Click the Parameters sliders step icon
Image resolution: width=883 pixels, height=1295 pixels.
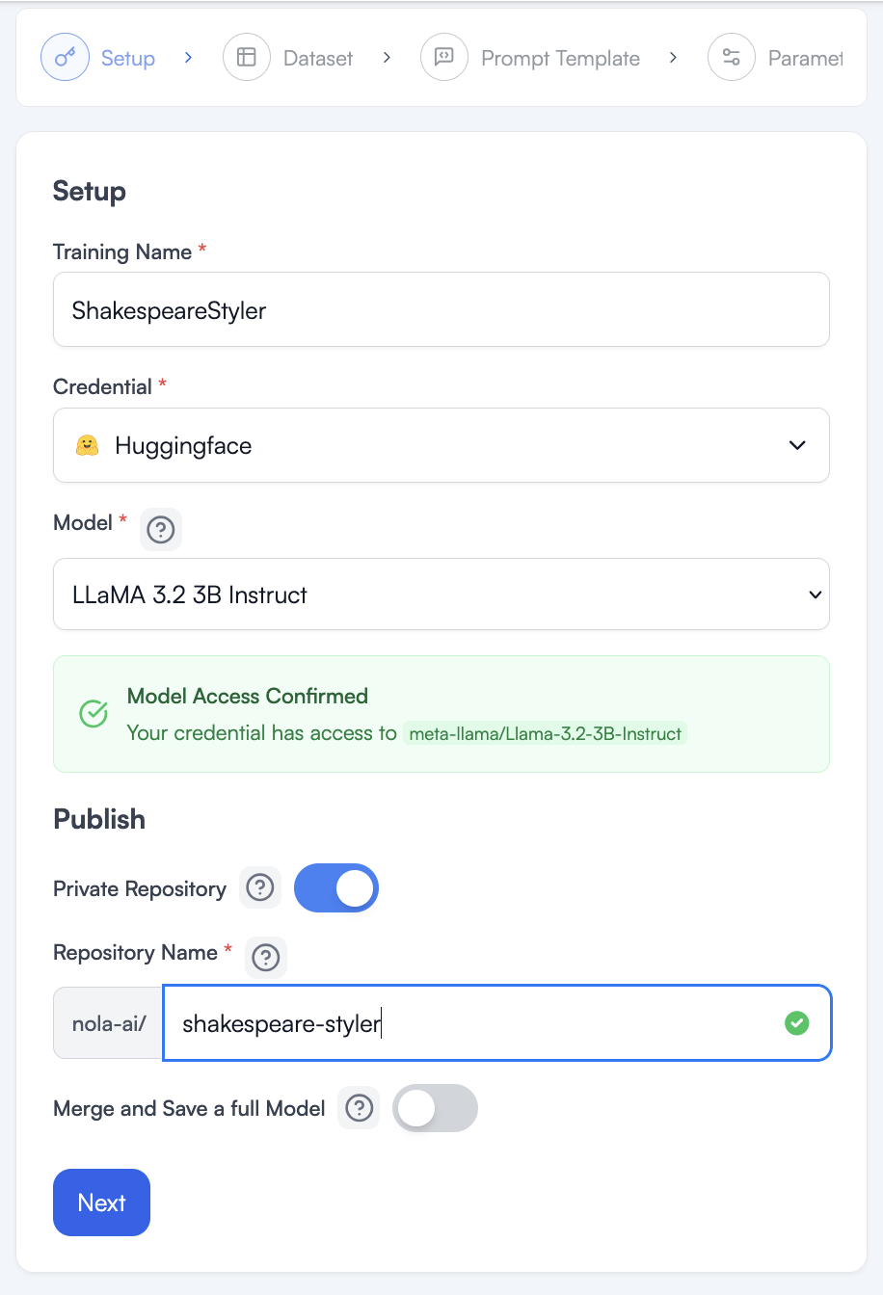click(731, 58)
